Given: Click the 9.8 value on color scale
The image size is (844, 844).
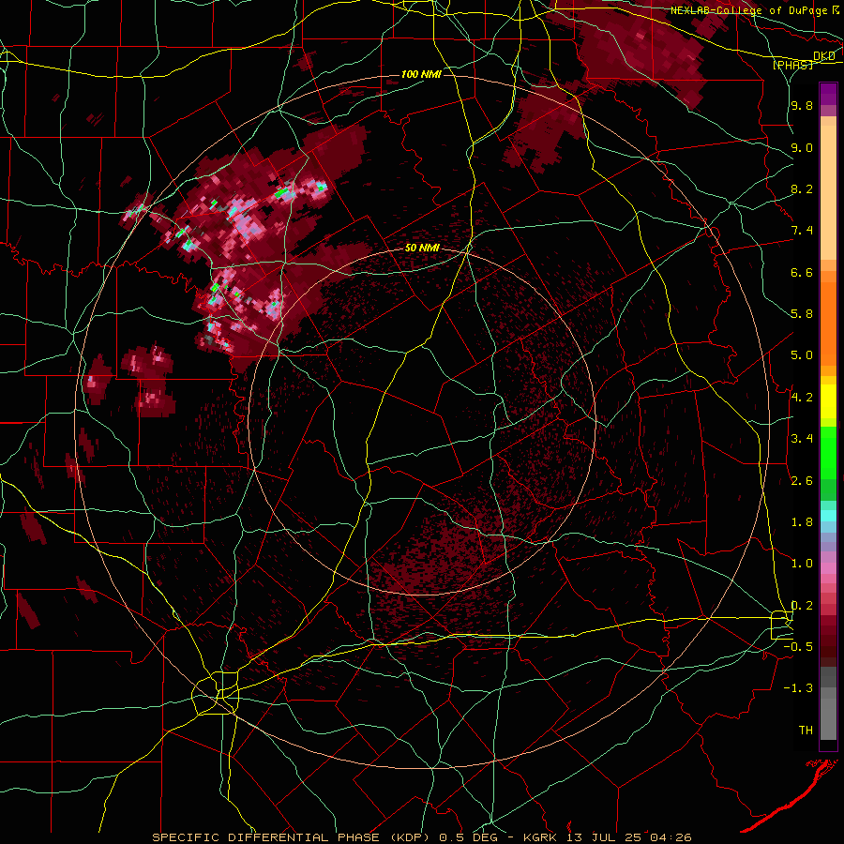Looking at the screenshot, I should (x=802, y=106).
